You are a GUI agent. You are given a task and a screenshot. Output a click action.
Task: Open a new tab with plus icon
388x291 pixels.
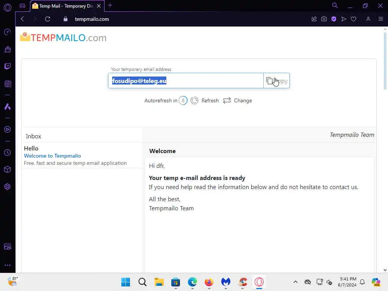point(110,5)
